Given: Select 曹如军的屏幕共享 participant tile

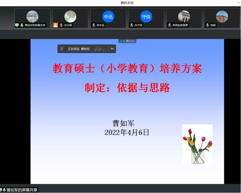Looking at the screenshot, I should pos(32,18).
